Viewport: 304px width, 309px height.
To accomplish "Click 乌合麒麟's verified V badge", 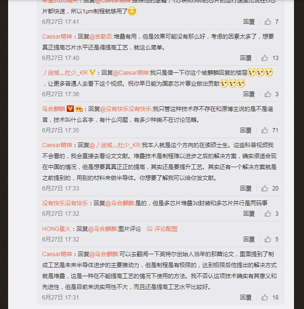I will (70, 109).
